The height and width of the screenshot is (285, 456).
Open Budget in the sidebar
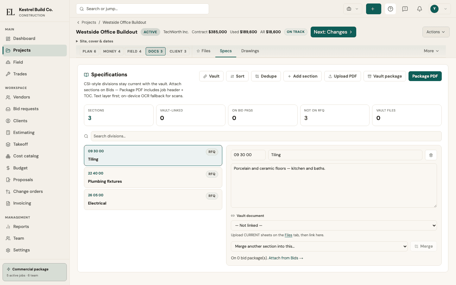(x=35, y=168)
